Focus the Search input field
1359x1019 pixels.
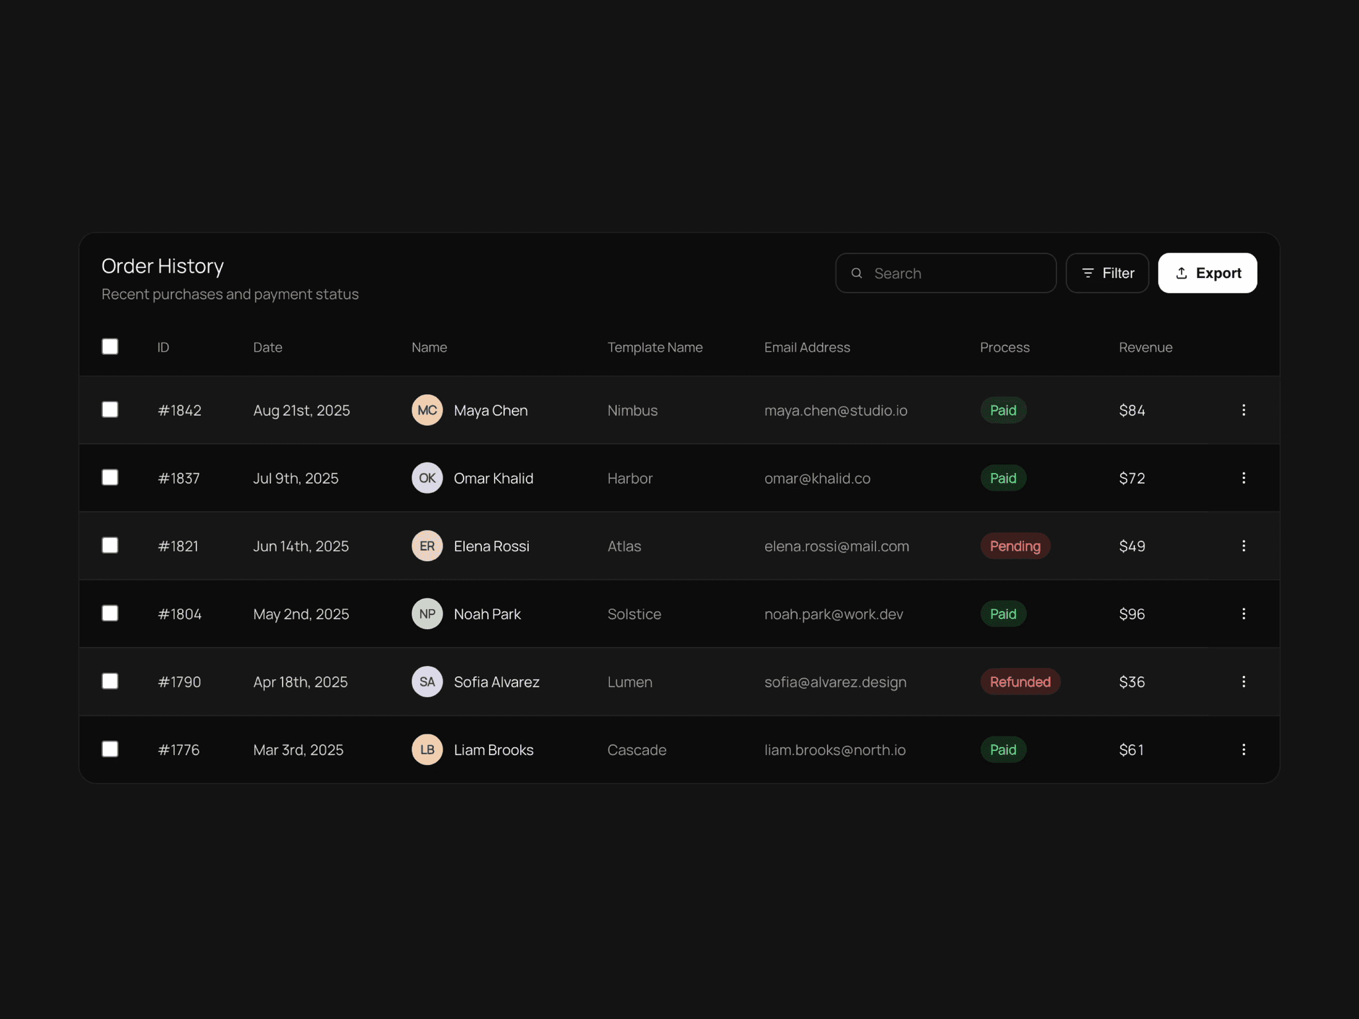pyautogui.click(x=946, y=273)
